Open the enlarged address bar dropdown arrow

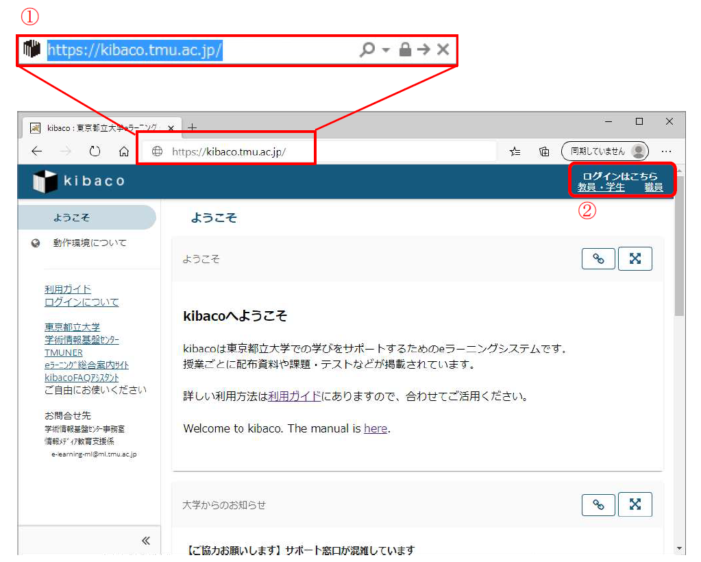click(385, 49)
